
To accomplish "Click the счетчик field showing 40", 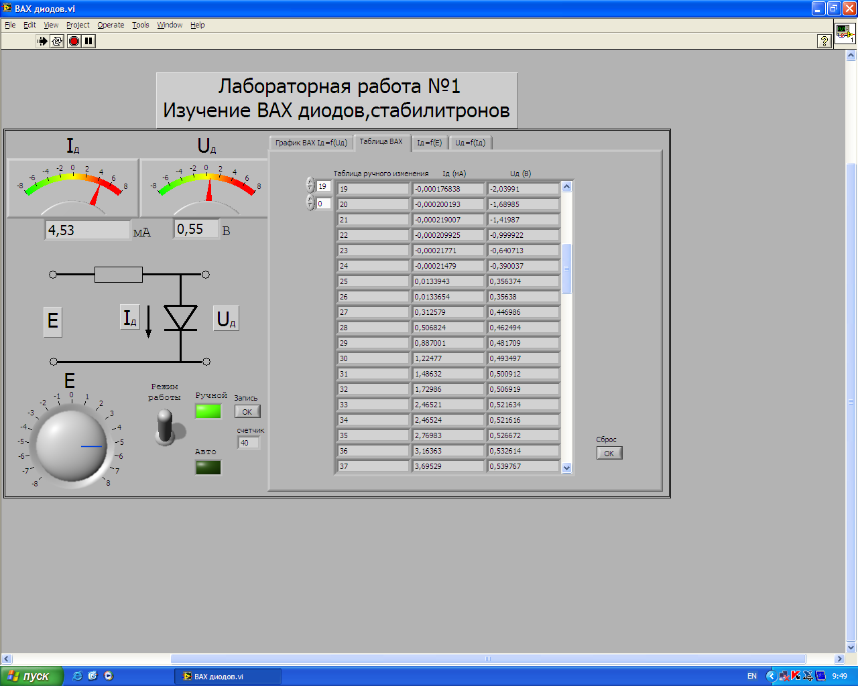I will click(x=248, y=443).
